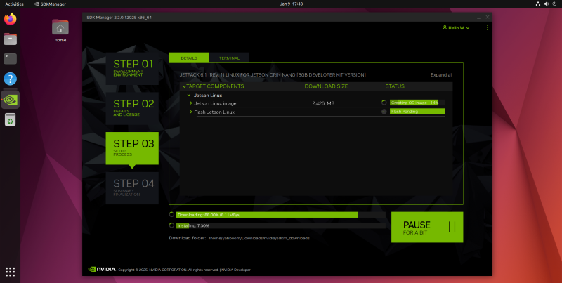562x283 pixels.
Task: Open the Help icon in the dock
Action: coord(10,79)
